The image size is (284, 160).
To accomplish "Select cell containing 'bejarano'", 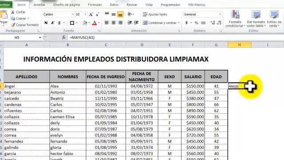I will point(27,92).
